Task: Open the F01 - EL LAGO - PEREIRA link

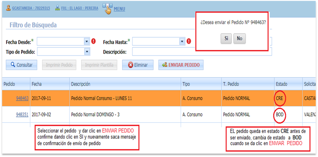Action: [79, 8]
